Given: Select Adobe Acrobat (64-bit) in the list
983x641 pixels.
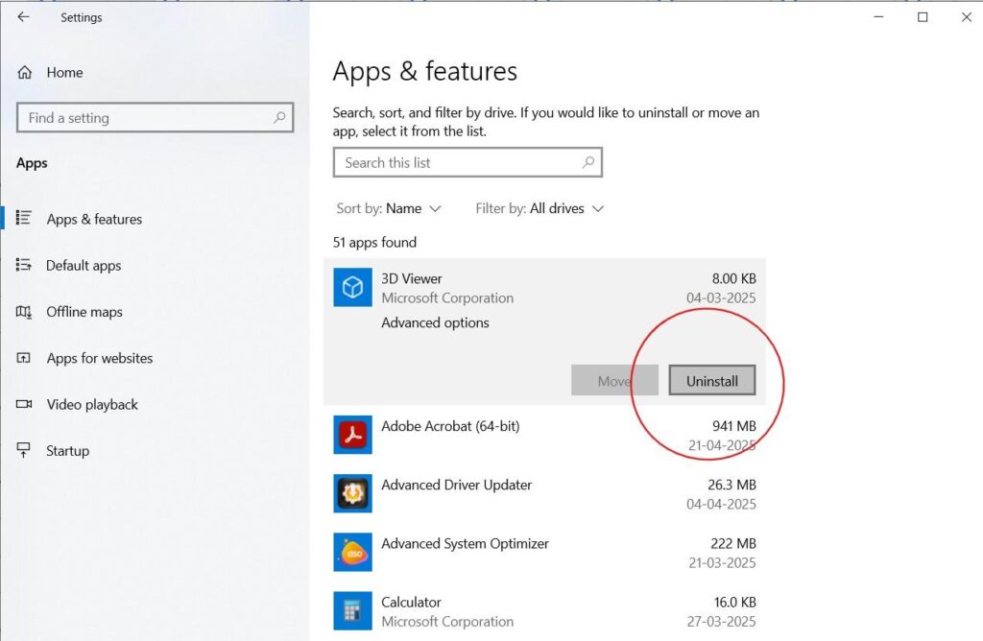Looking at the screenshot, I should click(544, 435).
